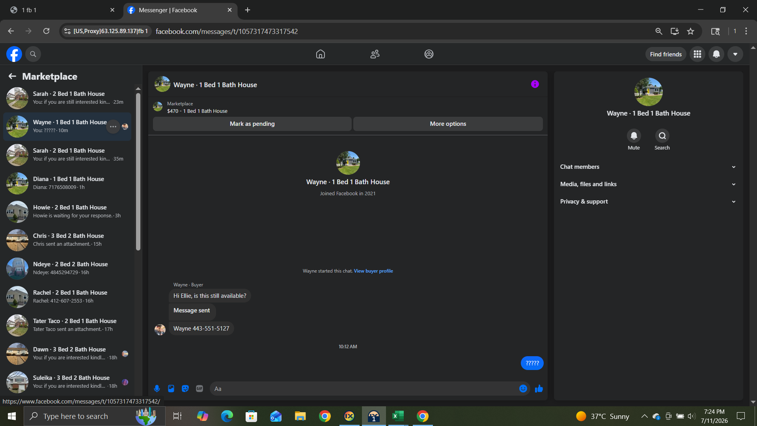Switch to Messenger | Facebook tab
The height and width of the screenshot is (426, 757).
181,10
